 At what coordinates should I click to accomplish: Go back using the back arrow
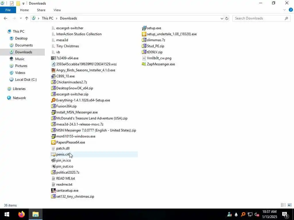(x=5, y=18)
